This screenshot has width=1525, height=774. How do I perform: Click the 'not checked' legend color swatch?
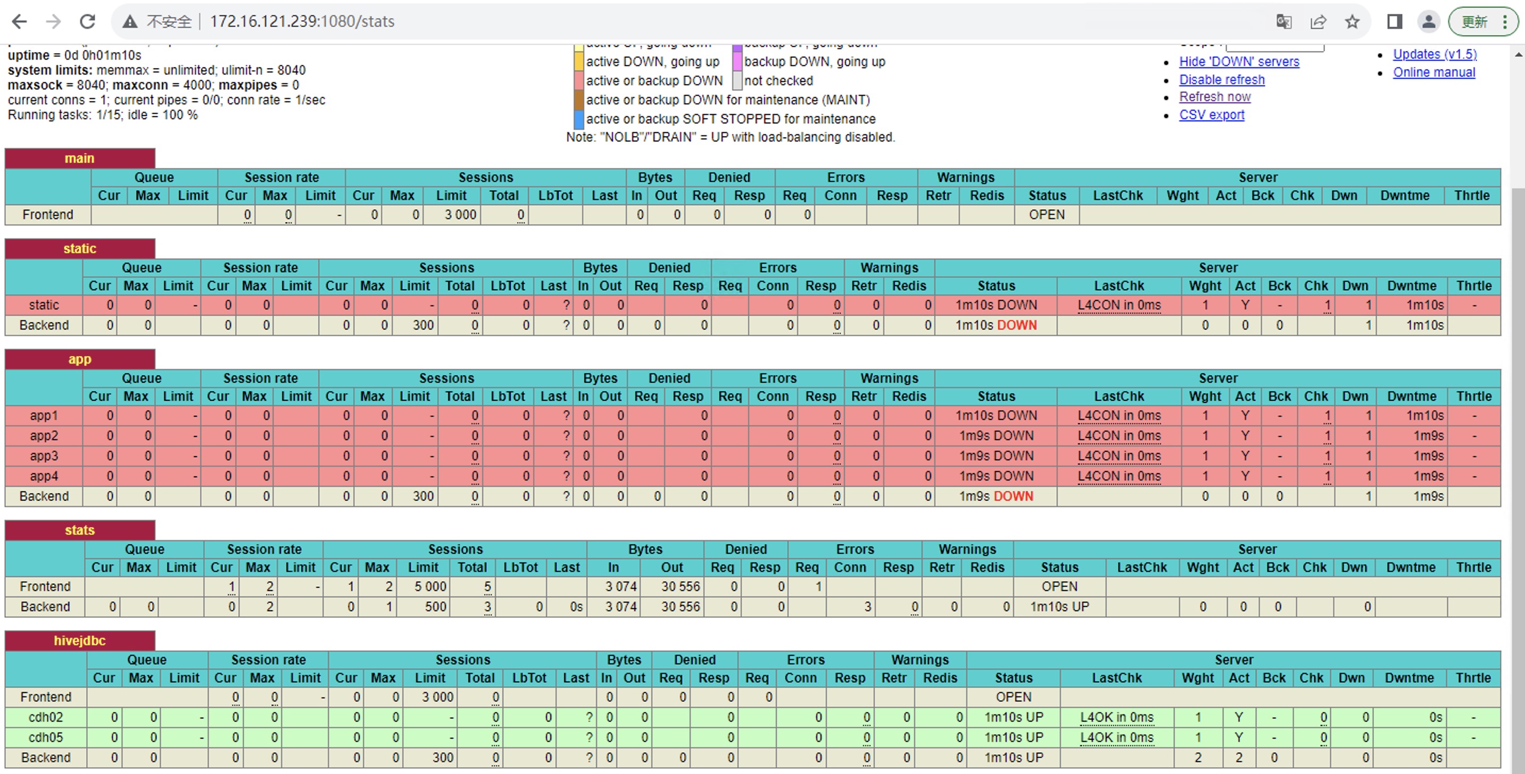(x=737, y=80)
